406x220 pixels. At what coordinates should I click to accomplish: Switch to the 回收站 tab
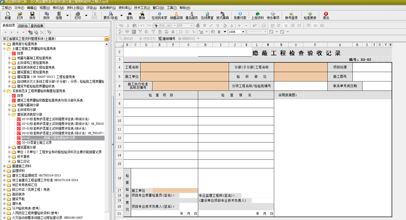tap(23, 26)
